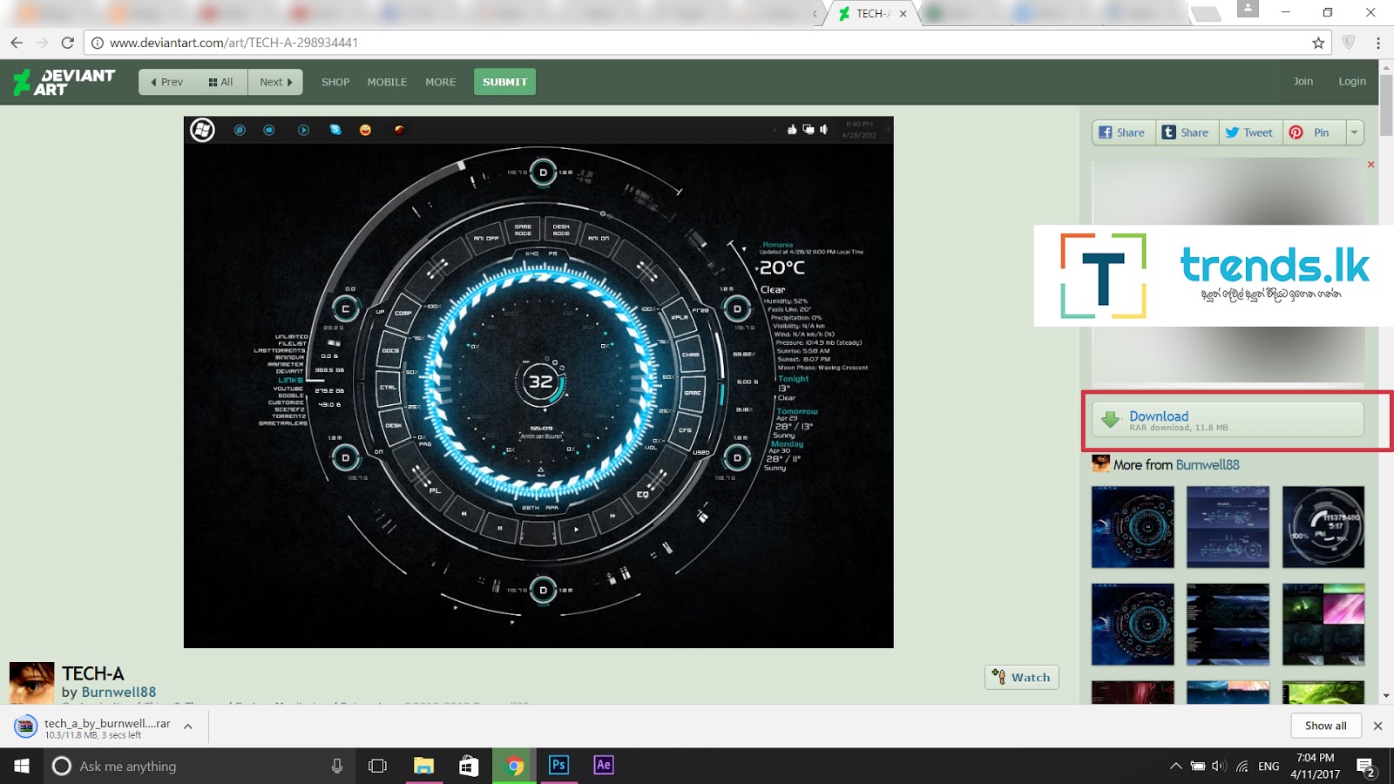Close the TECH-A browser tab
Viewport: 1394px width, 784px height.
[x=903, y=14]
